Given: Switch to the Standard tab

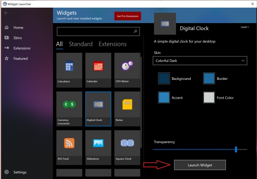Looking at the screenshot, I should (x=81, y=44).
